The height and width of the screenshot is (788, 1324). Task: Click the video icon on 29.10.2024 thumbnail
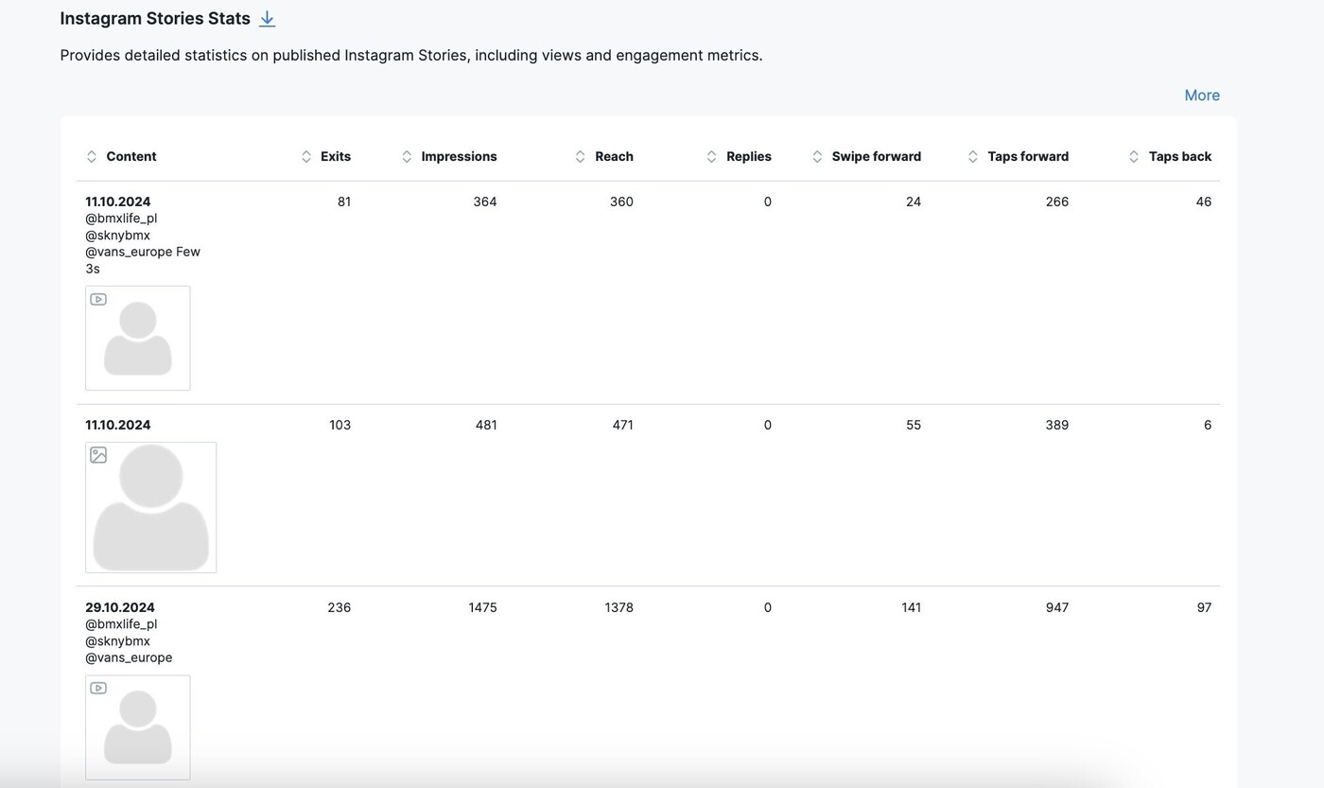click(x=98, y=689)
